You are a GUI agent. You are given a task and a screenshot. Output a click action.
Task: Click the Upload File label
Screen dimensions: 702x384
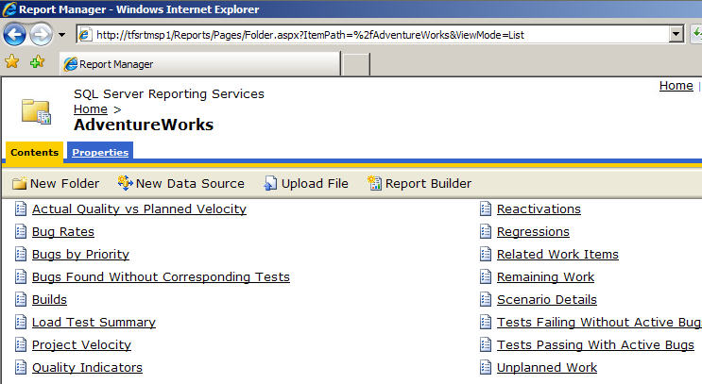[x=315, y=183]
